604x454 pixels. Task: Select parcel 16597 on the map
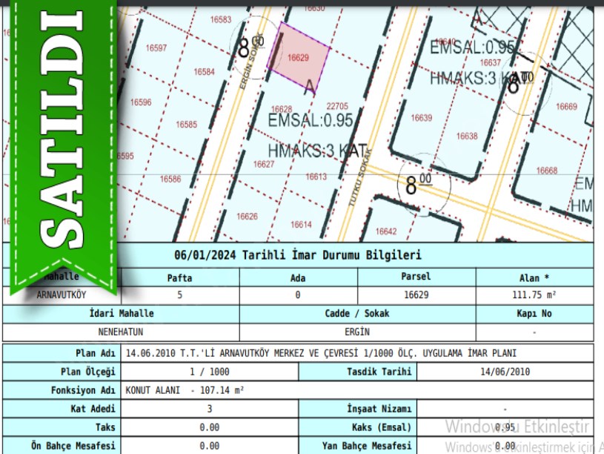coord(156,48)
